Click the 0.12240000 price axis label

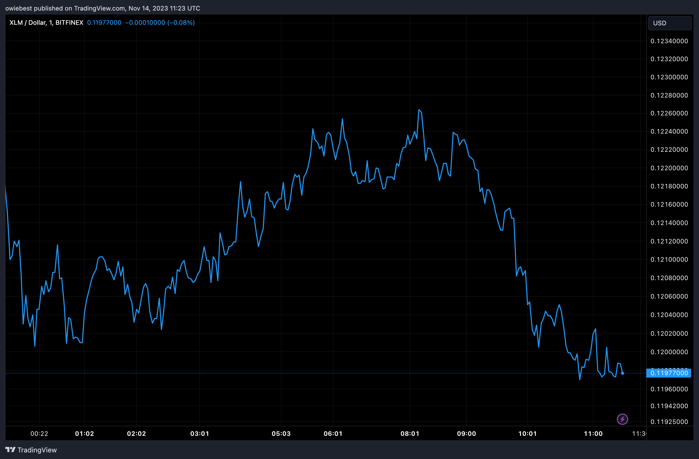[669, 131]
